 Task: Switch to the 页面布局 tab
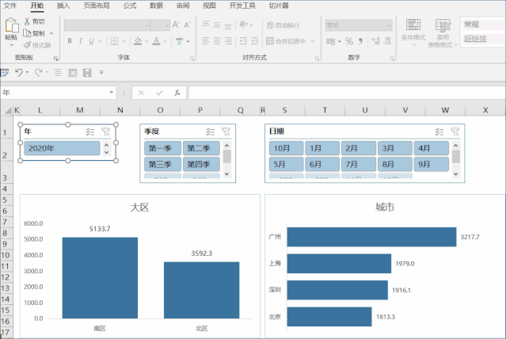pyautogui.click(x=96, y=6)
